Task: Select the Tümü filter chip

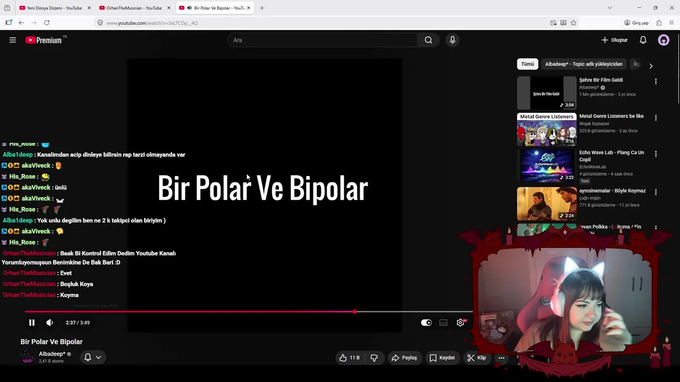Action: point(528,64)
